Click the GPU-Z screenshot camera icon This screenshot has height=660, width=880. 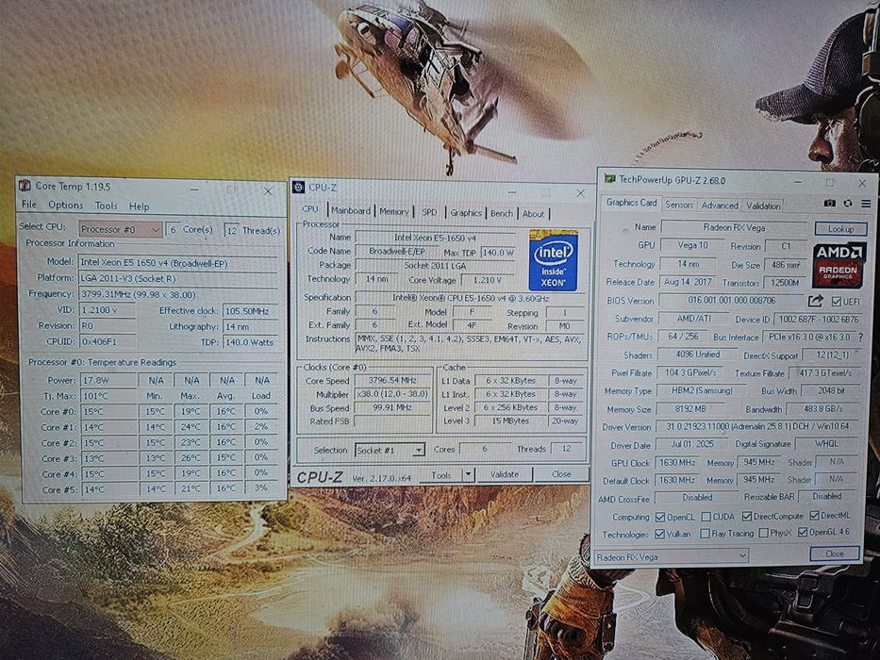pyautogui.click(x=829, y=203)
